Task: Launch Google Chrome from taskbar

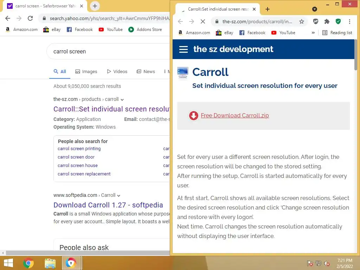Action: pyautogui.click(x=28, y=263)
